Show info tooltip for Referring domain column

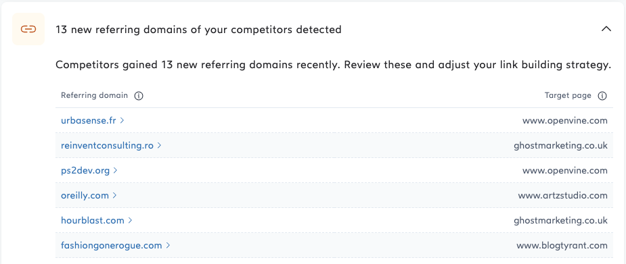point(139,96)
